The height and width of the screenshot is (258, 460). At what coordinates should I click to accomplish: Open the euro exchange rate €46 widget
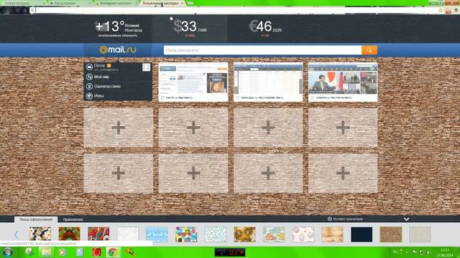point(265,29)
